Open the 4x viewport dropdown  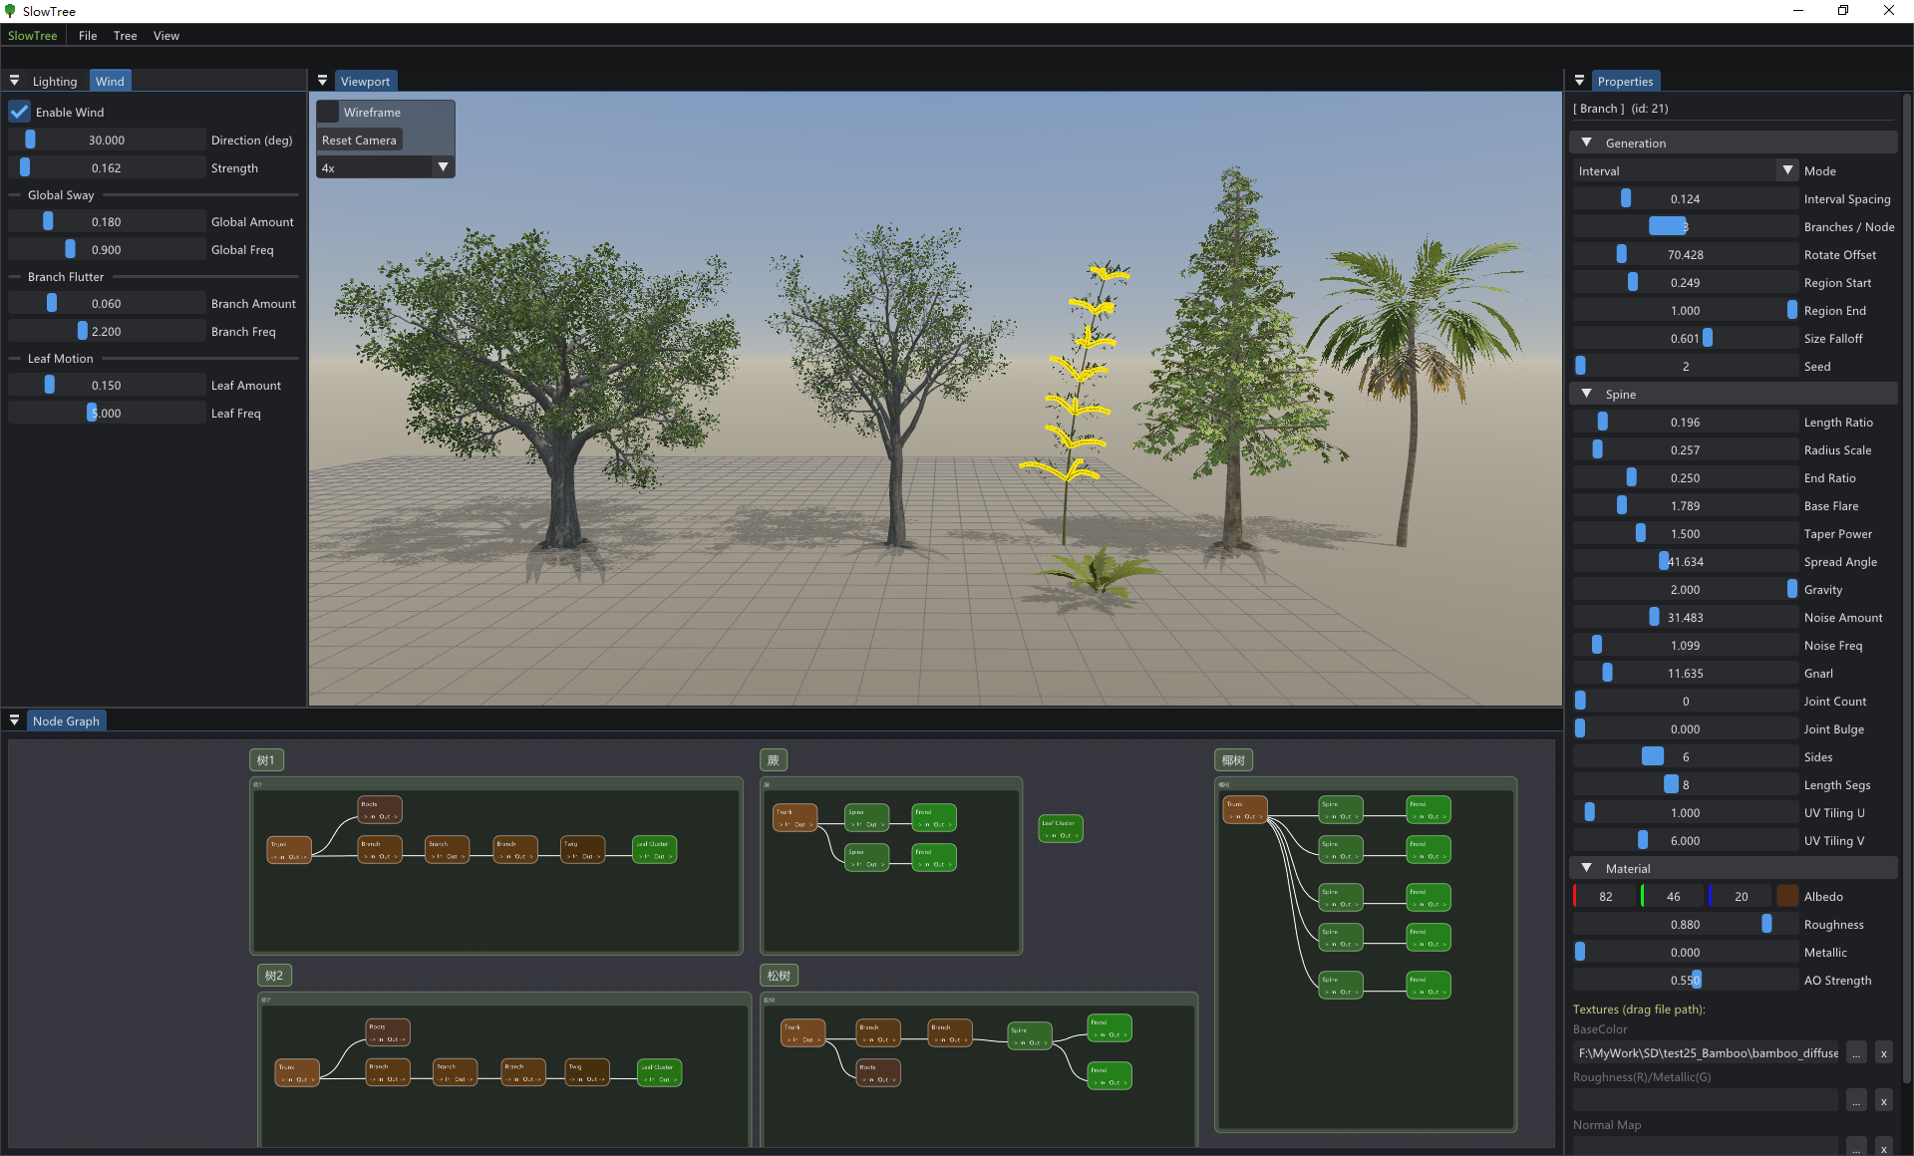386,167
